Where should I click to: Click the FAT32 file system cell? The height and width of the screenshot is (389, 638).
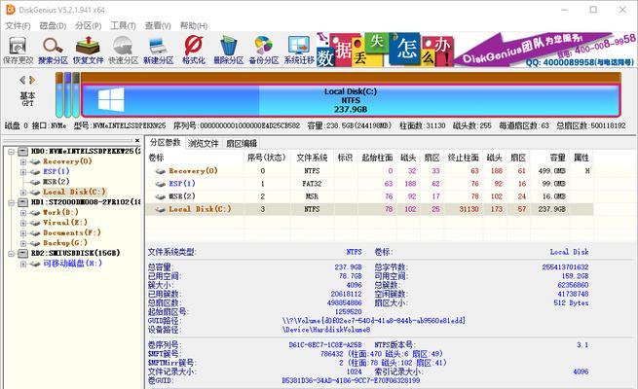click(x=312, y=184)
